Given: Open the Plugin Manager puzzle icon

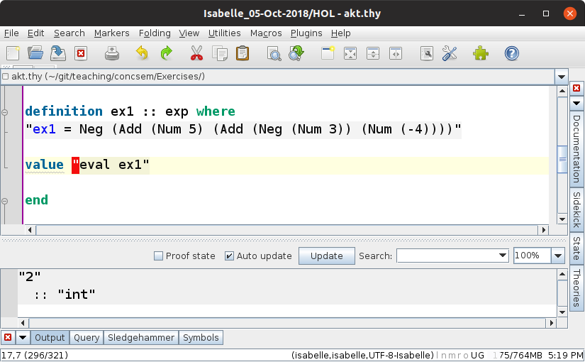Looking at the screenshot, I should tap(481, 53).
